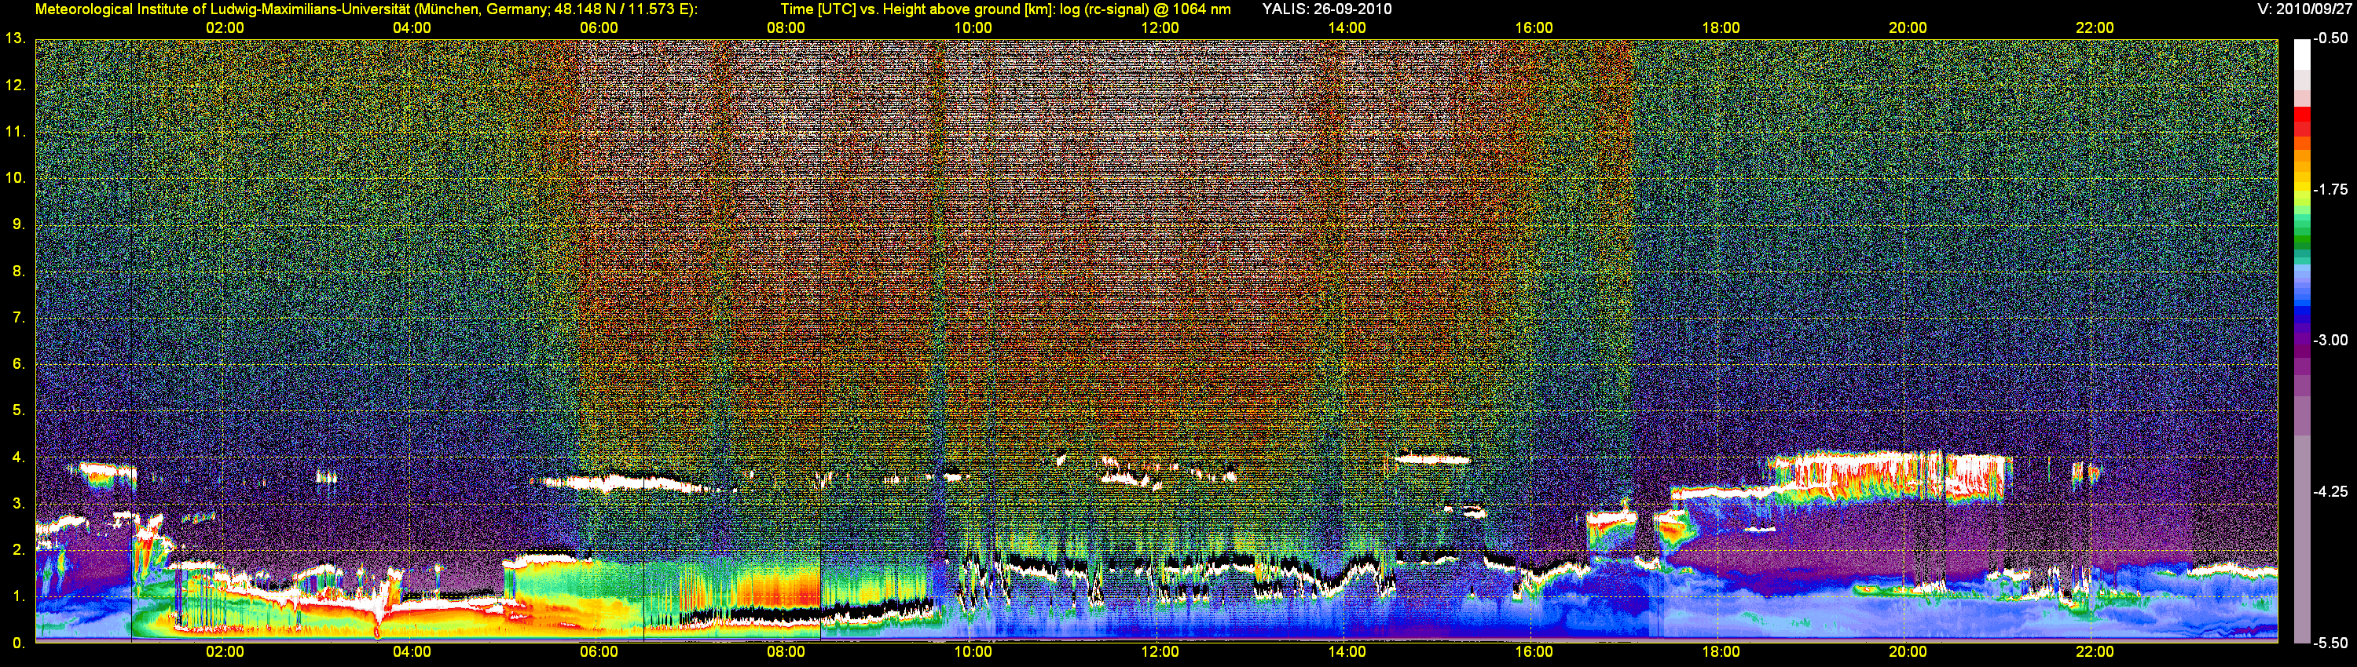Click the 8. km height axis label
2357x667 pixels.
point(18,271)
